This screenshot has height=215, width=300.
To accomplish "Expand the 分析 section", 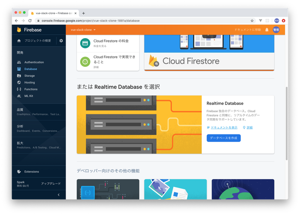I will point(39,128).
